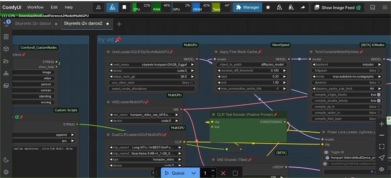Open the Workflow menu

(x=36, y=7)
